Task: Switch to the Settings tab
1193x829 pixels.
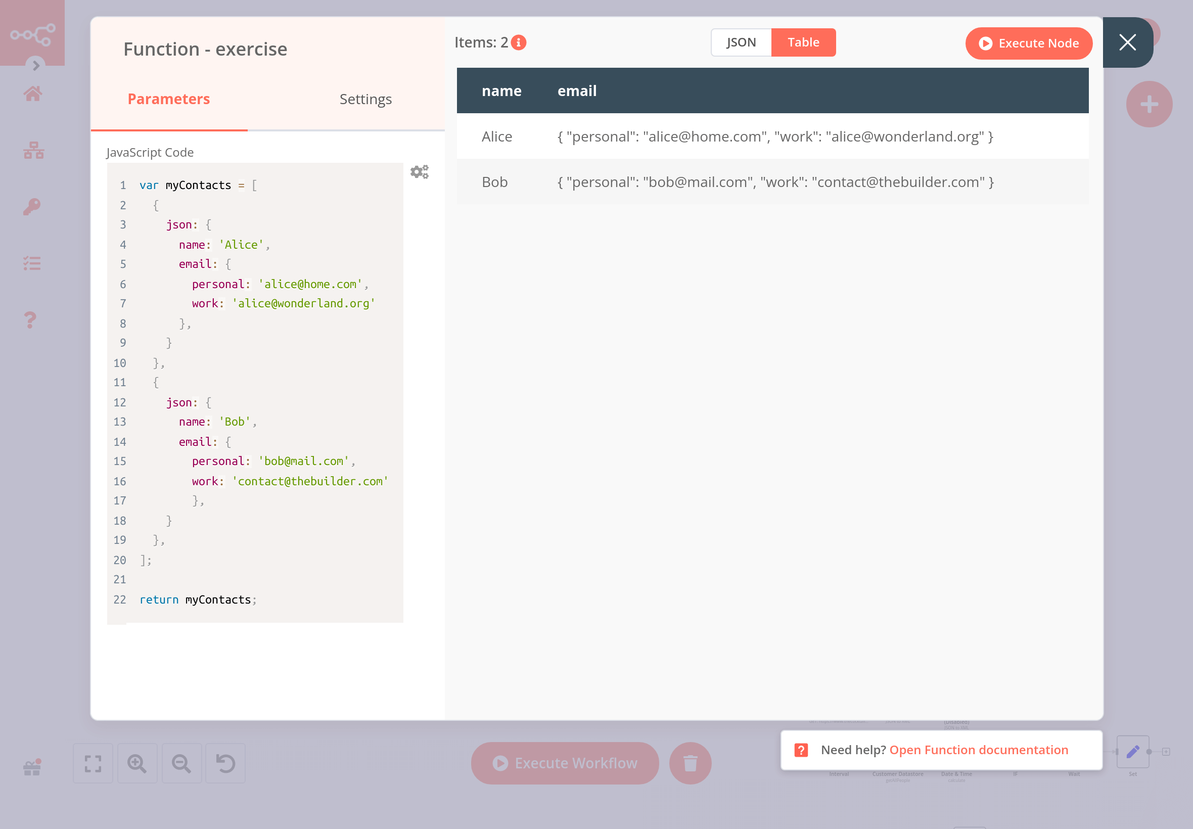Action: [x=365, y=99]
